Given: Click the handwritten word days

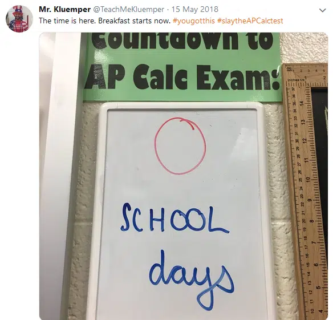Looking at the screenshot, I should tap(191, 280).
